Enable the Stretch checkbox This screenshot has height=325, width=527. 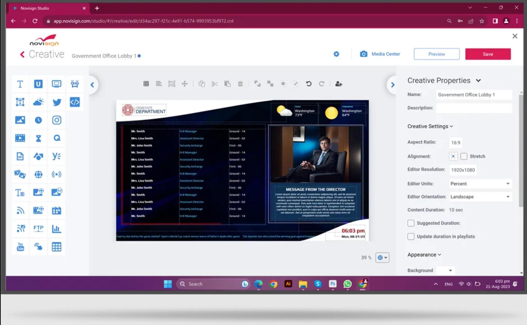tap(464, 157)
